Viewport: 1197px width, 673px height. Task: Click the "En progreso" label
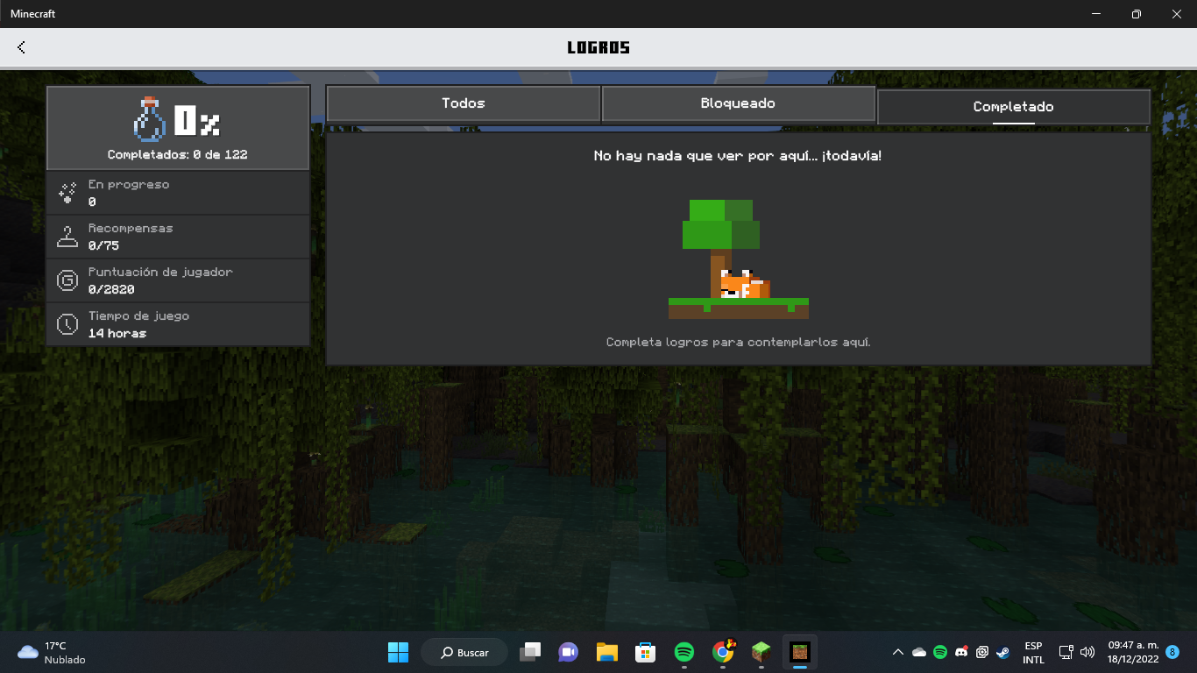pyautogui.click(x=129, y=185)
